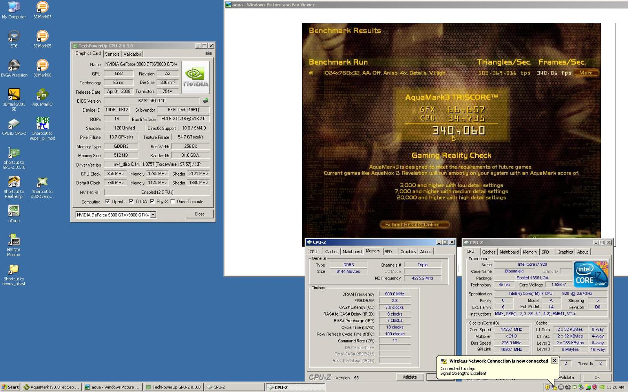Open NVIDIA Monitor desktop icon
This screenshot has height=392, width=628.
14,245
